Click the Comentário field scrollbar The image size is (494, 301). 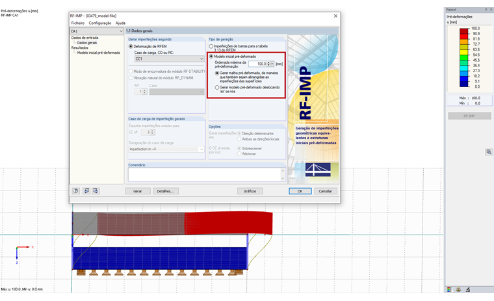[x=283, y=174]
